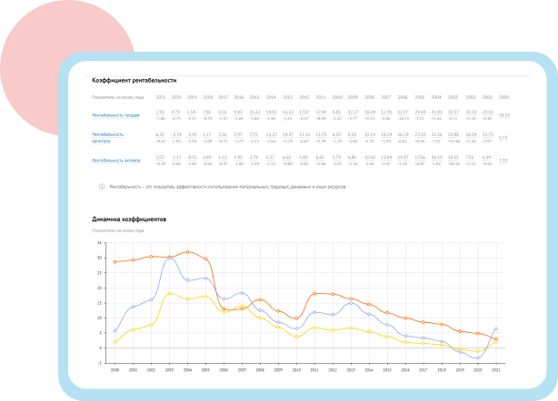The height and width of the screenshot is (401, 558).
Task: Click the 5.73 value in the 2000 column
Action: pyautogui.click(x=503, y=138)
